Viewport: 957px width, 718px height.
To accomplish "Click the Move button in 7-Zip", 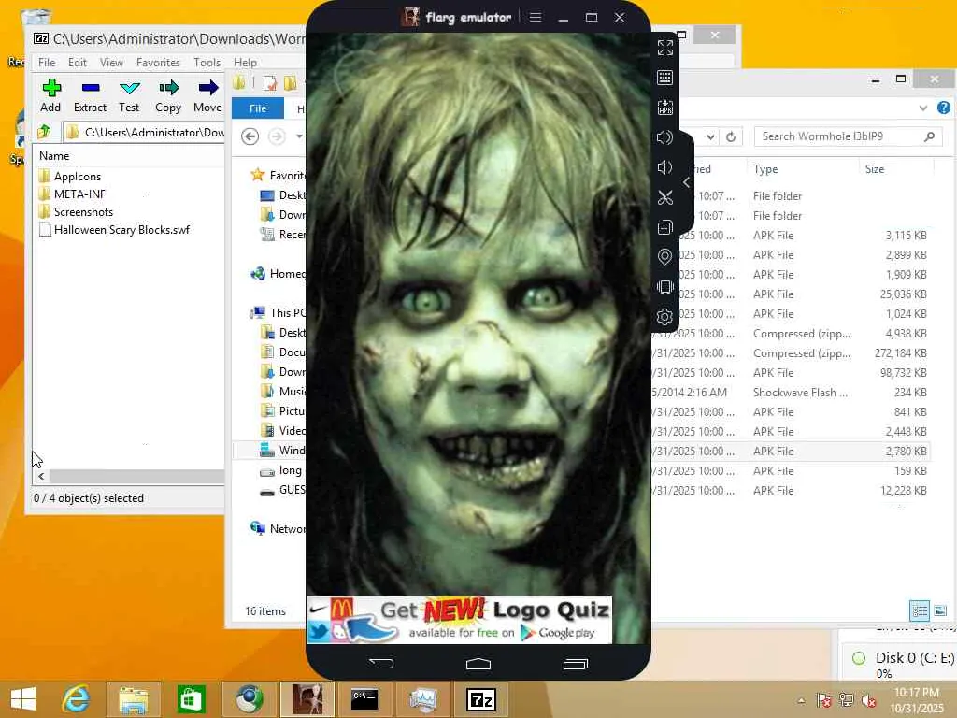I will (x=207, y=96).
